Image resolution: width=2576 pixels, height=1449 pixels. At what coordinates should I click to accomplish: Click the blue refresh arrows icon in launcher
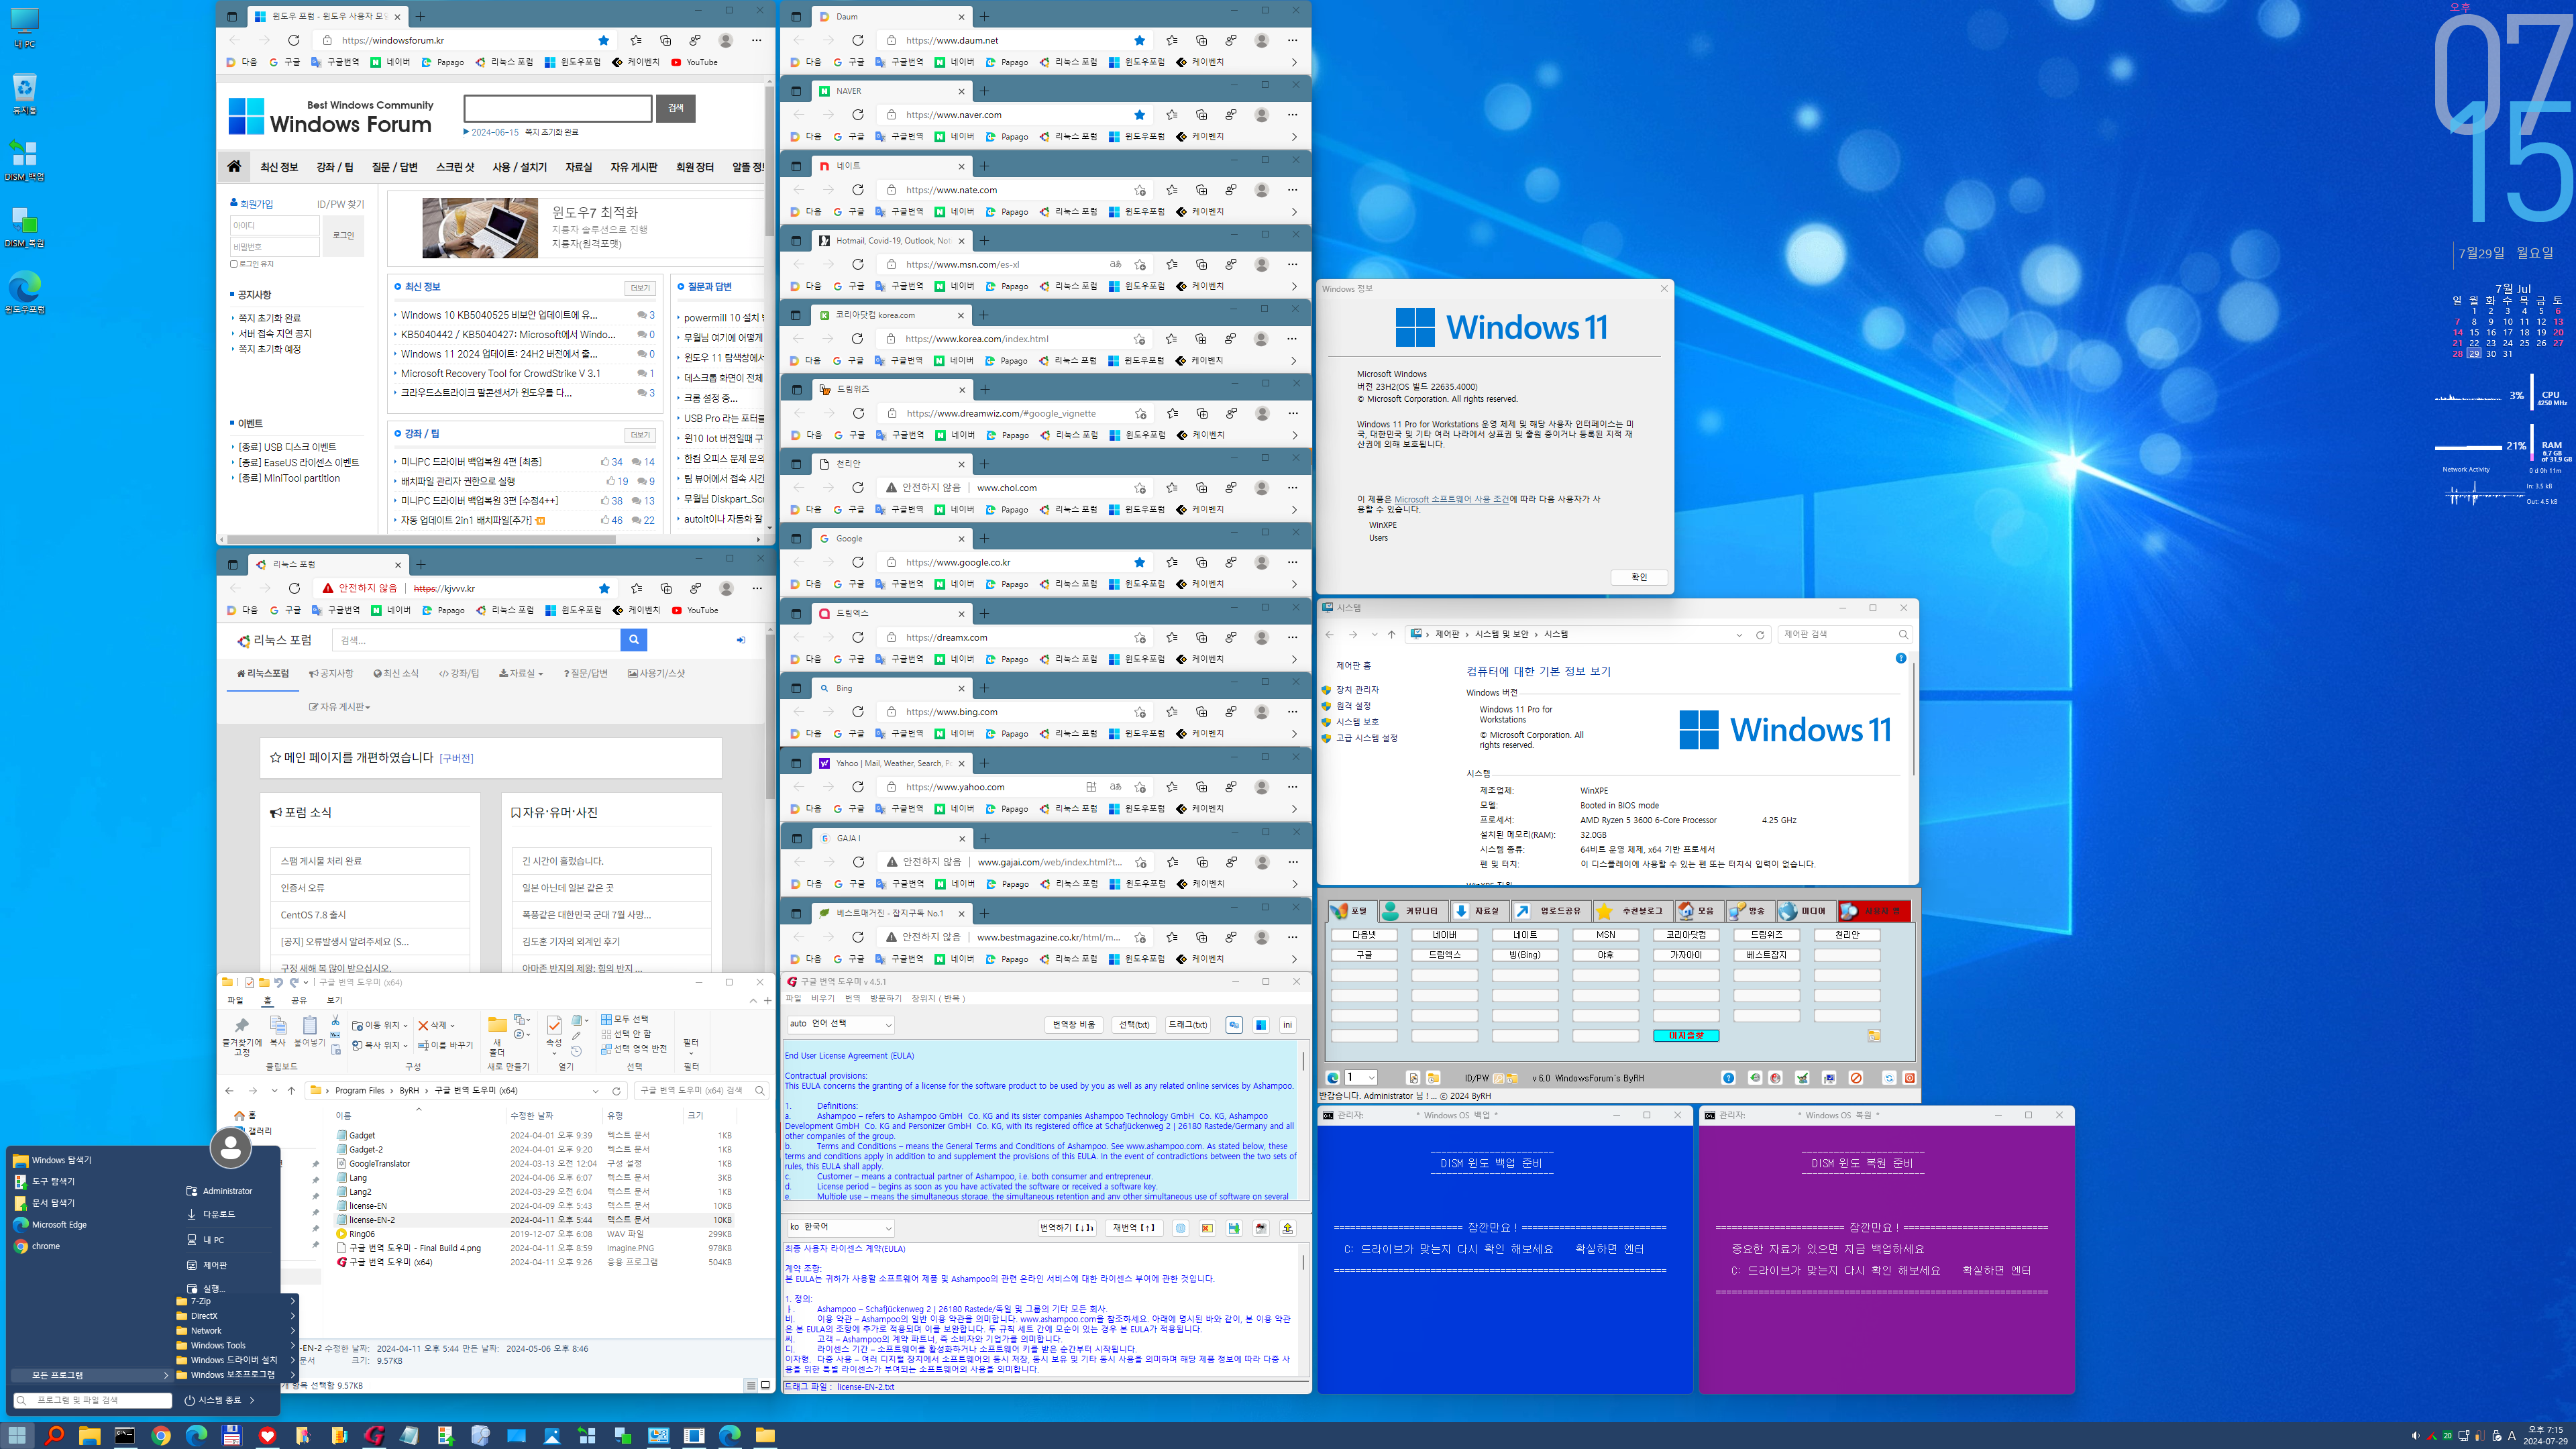[1889, 1078]
